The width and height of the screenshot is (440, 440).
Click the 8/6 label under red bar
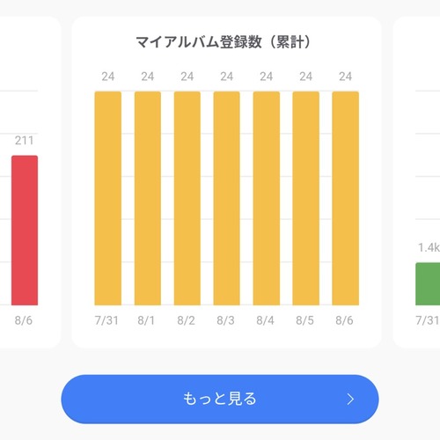[x=24, y=320]
